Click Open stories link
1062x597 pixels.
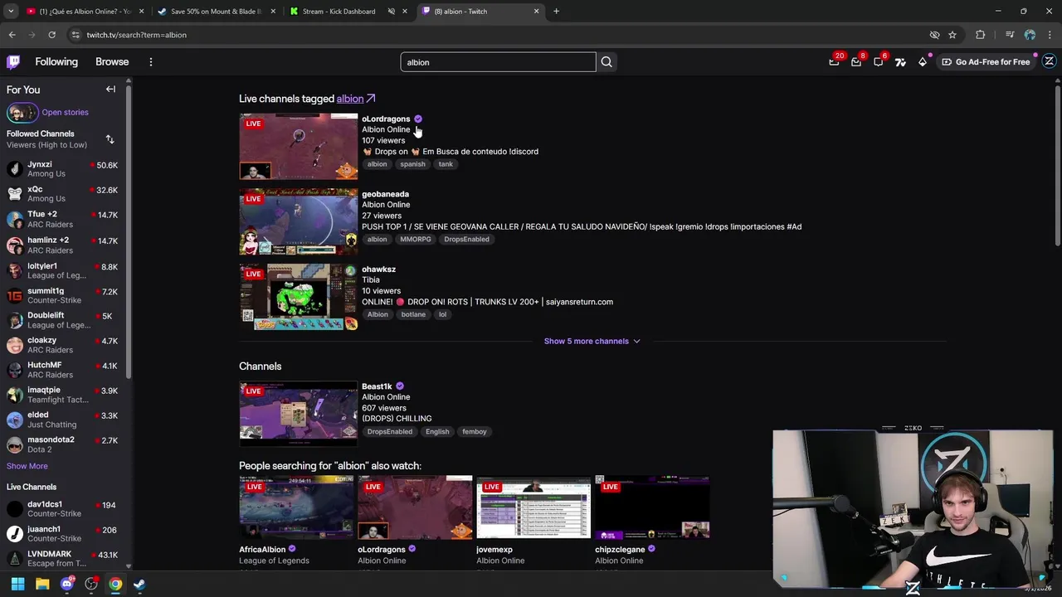coord(65,113)
